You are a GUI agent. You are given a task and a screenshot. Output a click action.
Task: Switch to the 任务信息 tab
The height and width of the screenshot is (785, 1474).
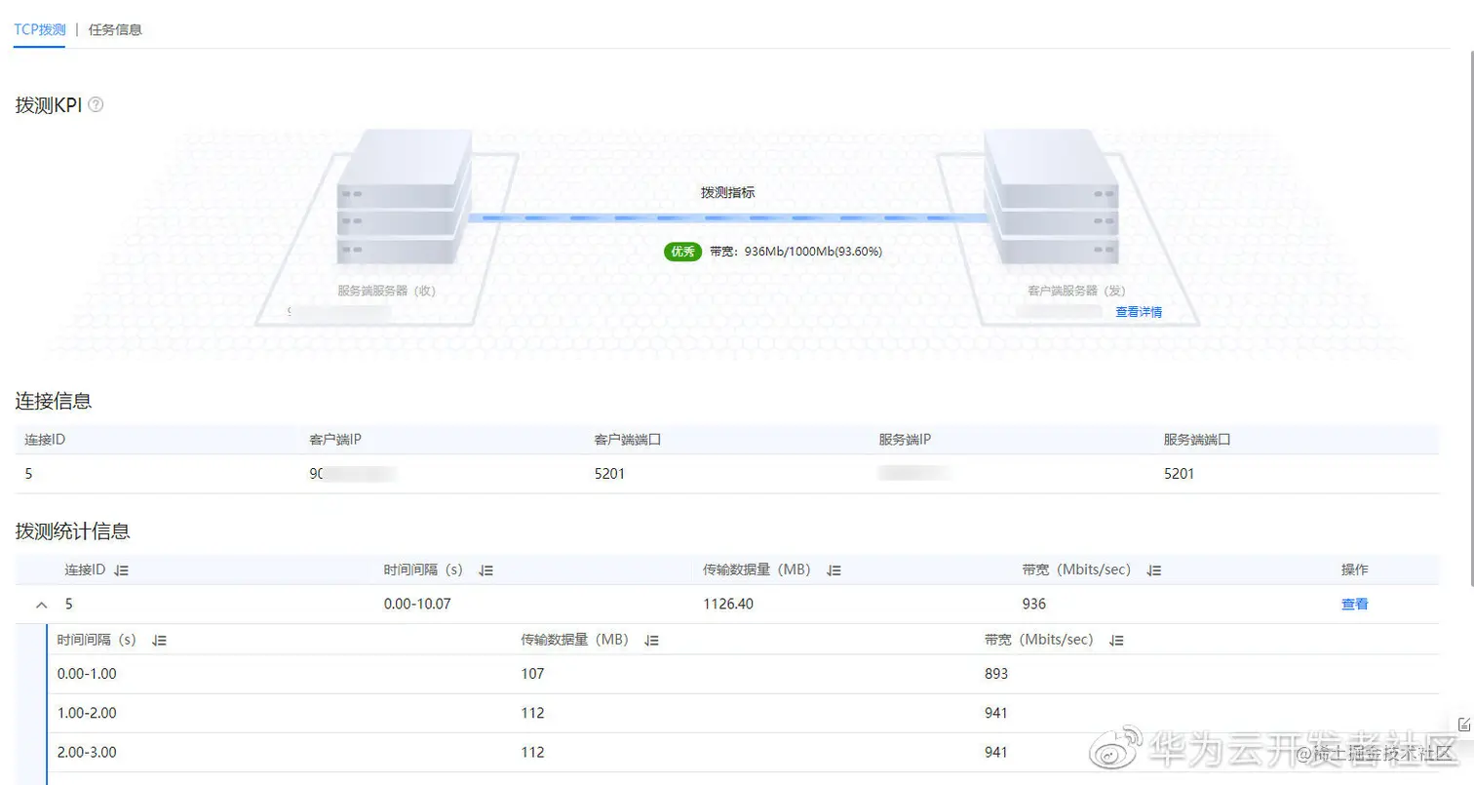pyautogui.click(x=115, y=29)
